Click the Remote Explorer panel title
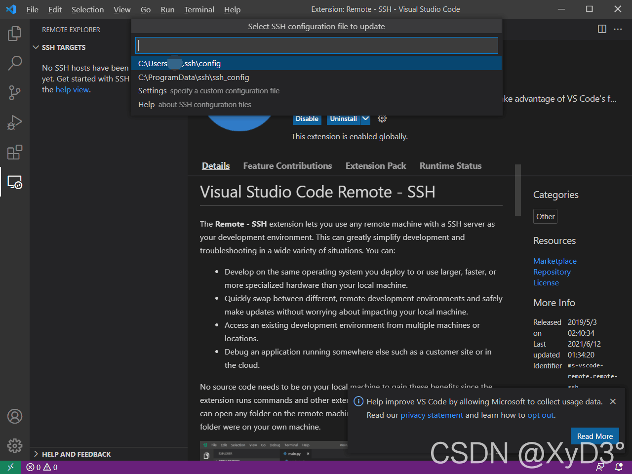Image resolution: width=632 pixels, height=474 pixels. click(71, 30)
